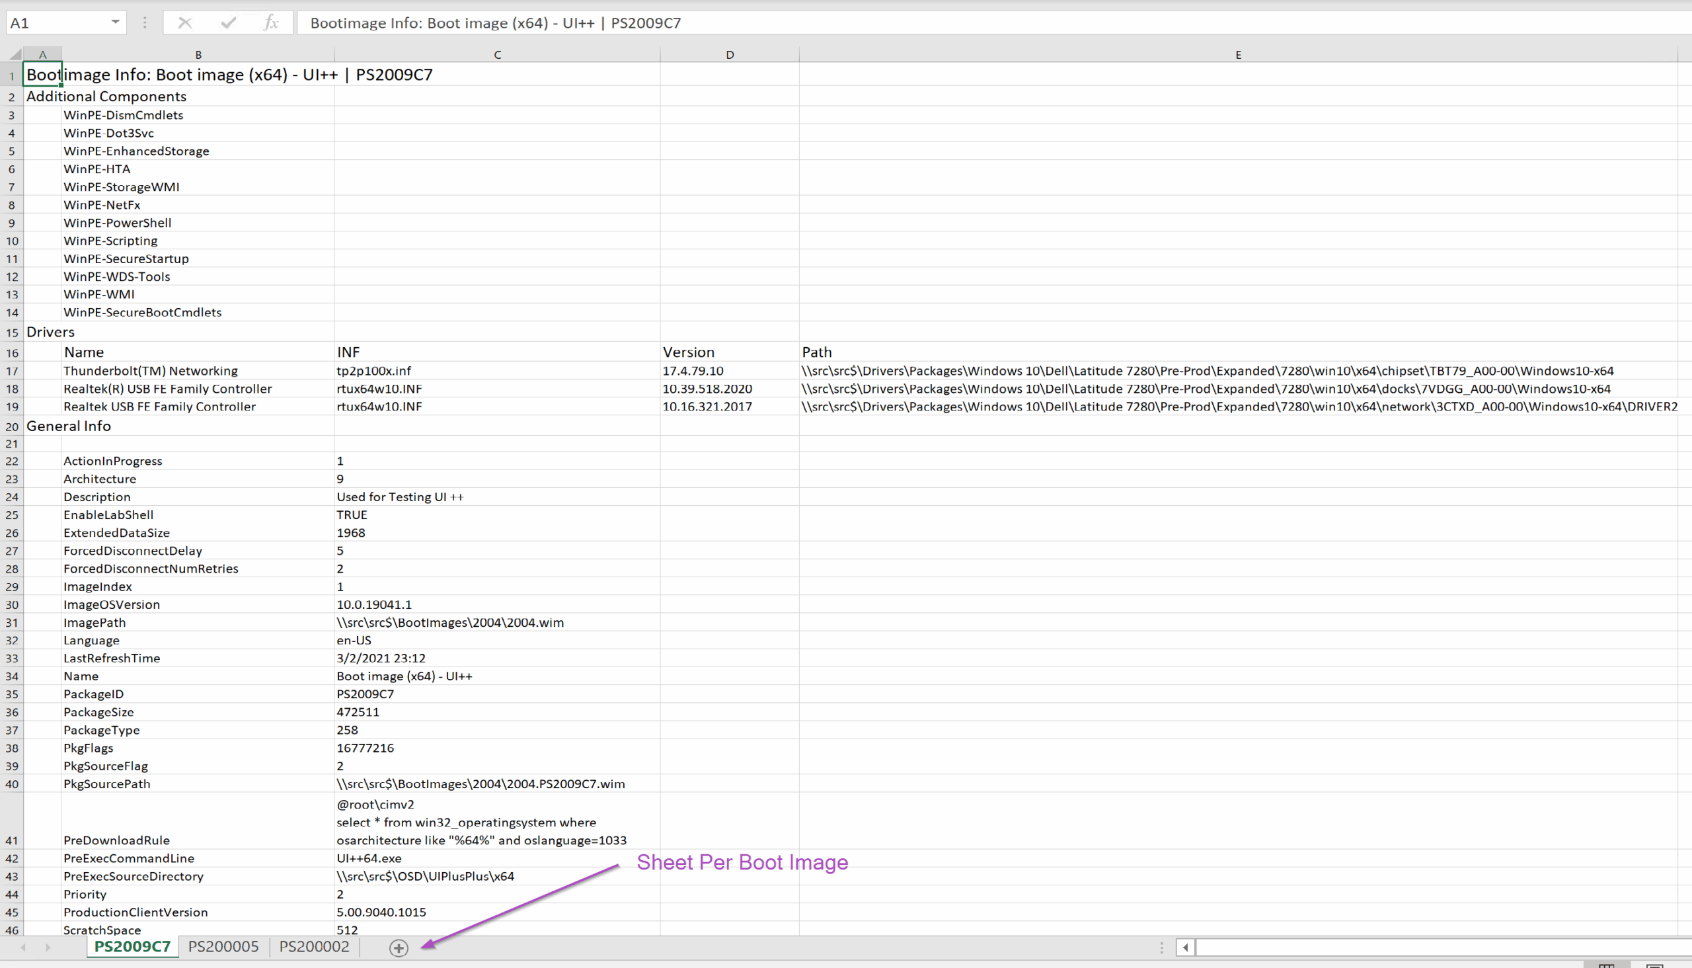Click the Enter checkmark icon in formula bar
1692x968 pixels.
(229, 23)
